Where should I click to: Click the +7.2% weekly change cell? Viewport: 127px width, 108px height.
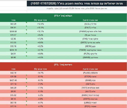[40, 39]
